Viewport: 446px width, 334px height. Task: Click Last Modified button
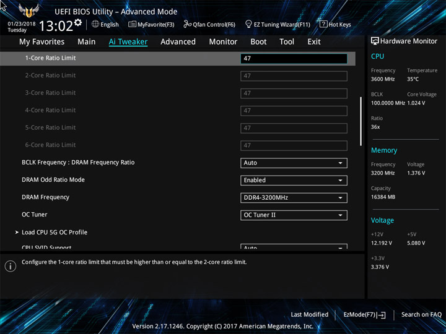(310, 315)
